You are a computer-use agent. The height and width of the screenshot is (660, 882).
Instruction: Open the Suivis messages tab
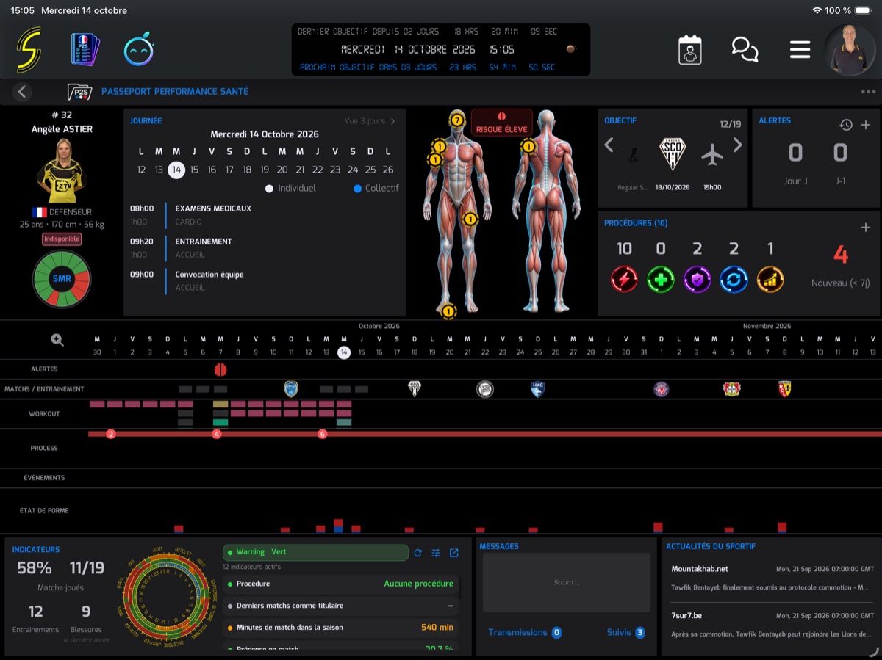(x=625, y=632)
